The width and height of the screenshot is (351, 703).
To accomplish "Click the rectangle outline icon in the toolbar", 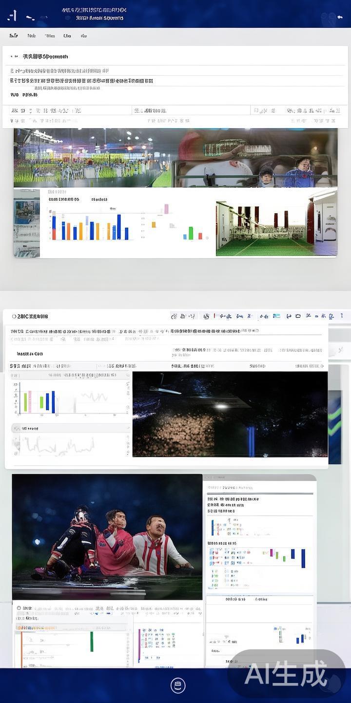I will click(298, 316).
